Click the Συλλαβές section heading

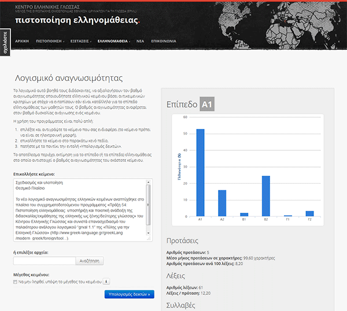[x=180, y=305]
